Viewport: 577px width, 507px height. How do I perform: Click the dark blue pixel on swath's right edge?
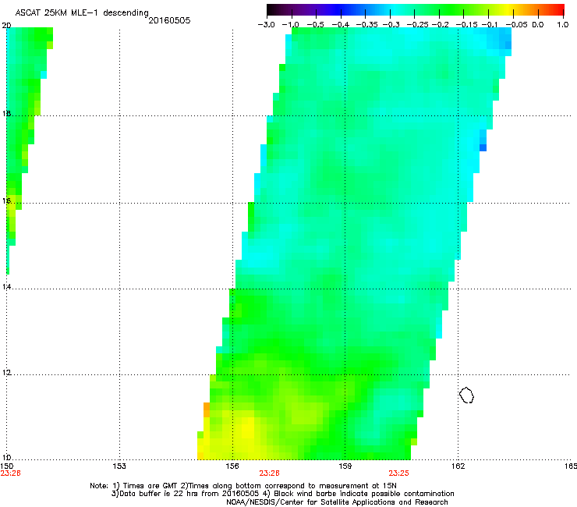point(483,147)
